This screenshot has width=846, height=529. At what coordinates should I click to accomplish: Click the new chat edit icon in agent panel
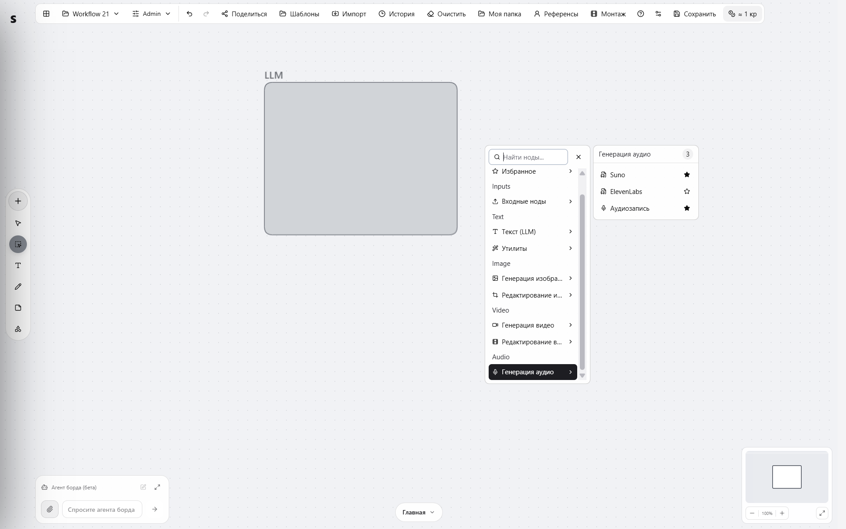click(143, 487)
